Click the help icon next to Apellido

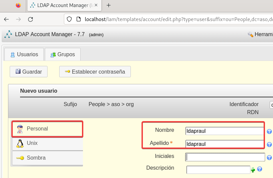pyautogui.click(x=269, y=145)
